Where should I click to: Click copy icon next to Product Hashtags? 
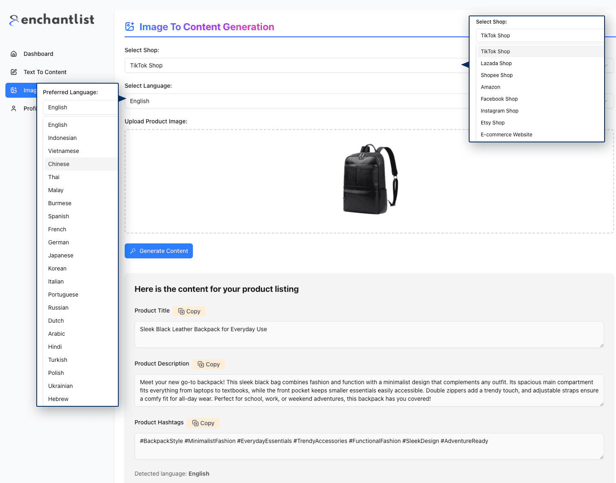(195, 423)
